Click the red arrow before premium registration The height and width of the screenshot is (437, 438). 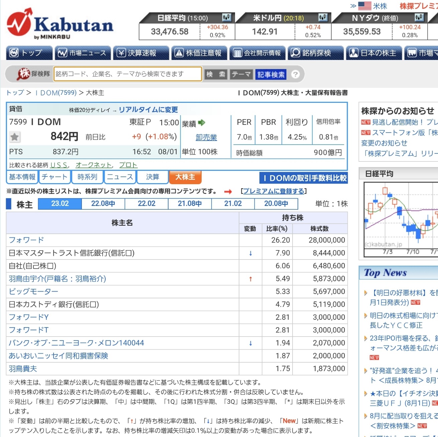click(228, 192)
